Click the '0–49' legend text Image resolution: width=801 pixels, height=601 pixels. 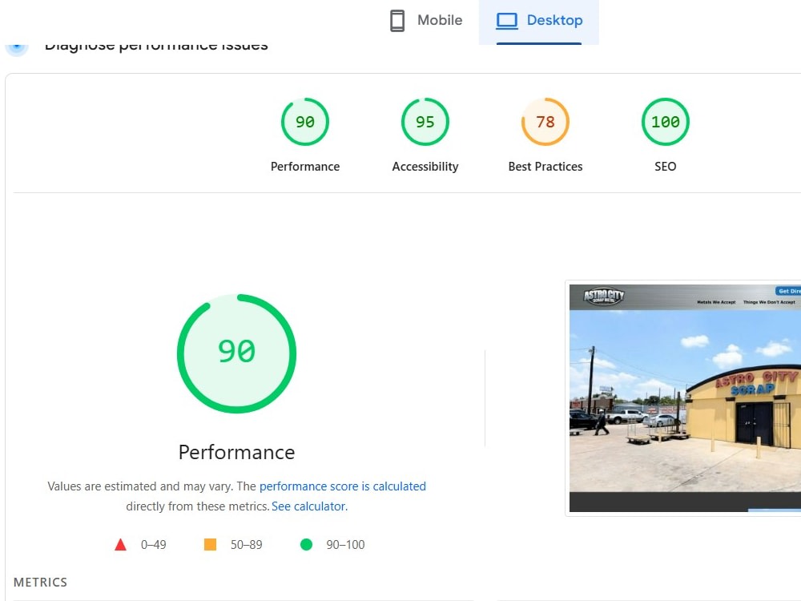pyautogui.click(x=153, y=545)
